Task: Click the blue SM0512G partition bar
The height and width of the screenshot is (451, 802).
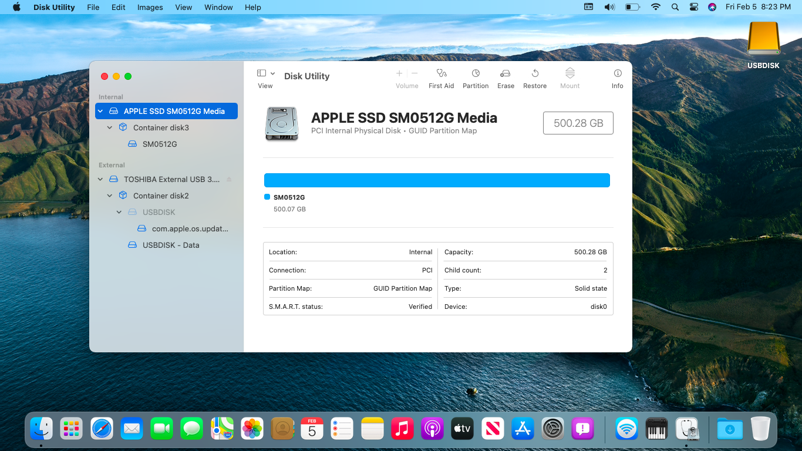Action: [437, 180]
